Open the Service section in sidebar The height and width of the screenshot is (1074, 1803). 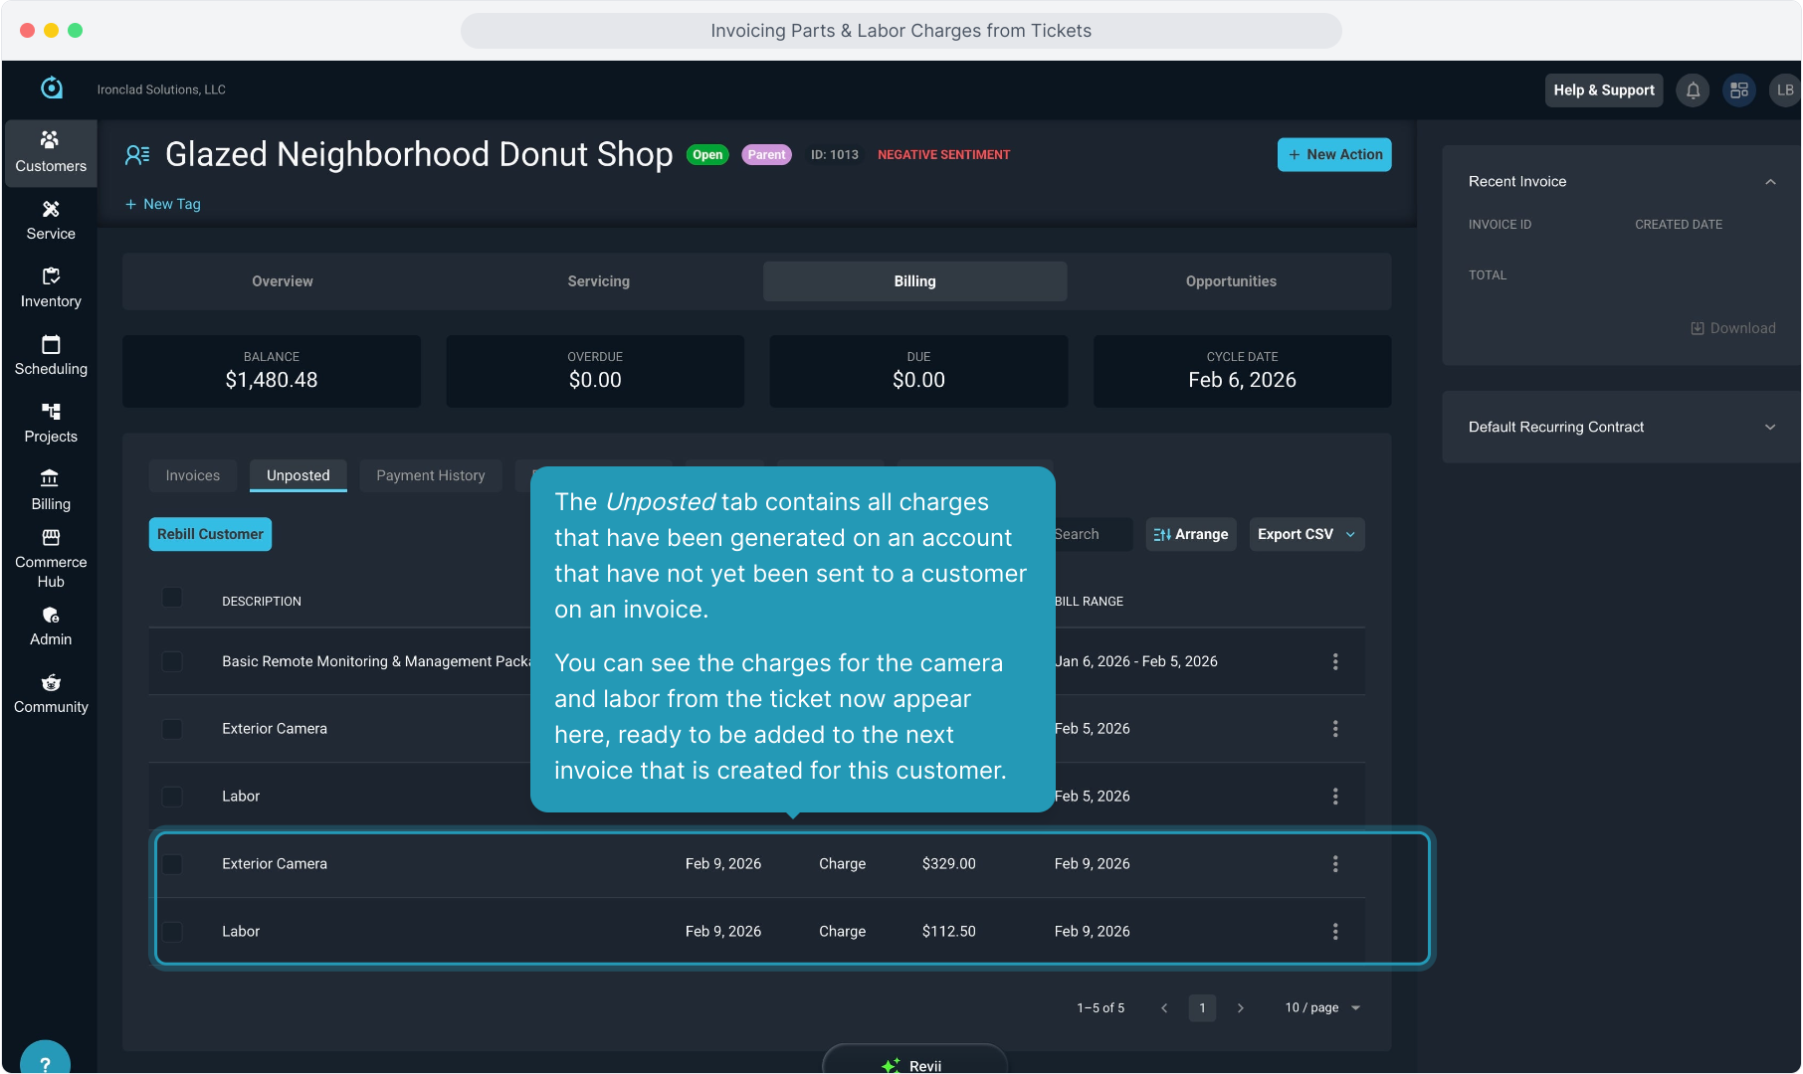51,220
